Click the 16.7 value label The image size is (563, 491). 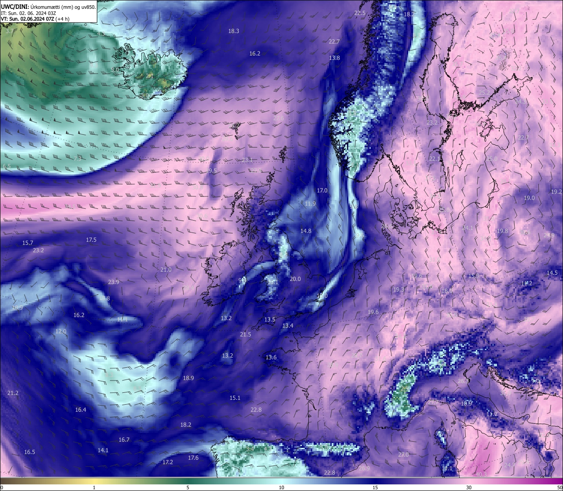pyautogui.click(x=124, y=439)
